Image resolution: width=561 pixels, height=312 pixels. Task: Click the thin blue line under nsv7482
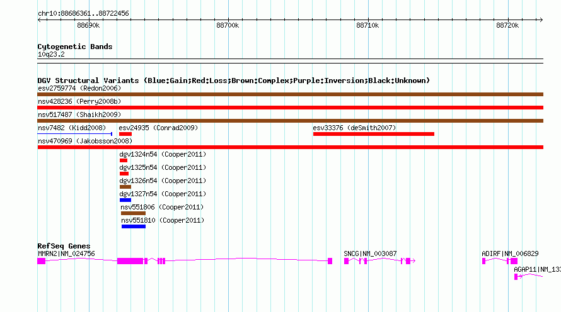coord(75,134)
